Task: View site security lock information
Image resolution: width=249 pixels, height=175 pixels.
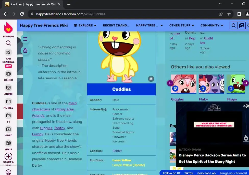Action: click(32, 14)
